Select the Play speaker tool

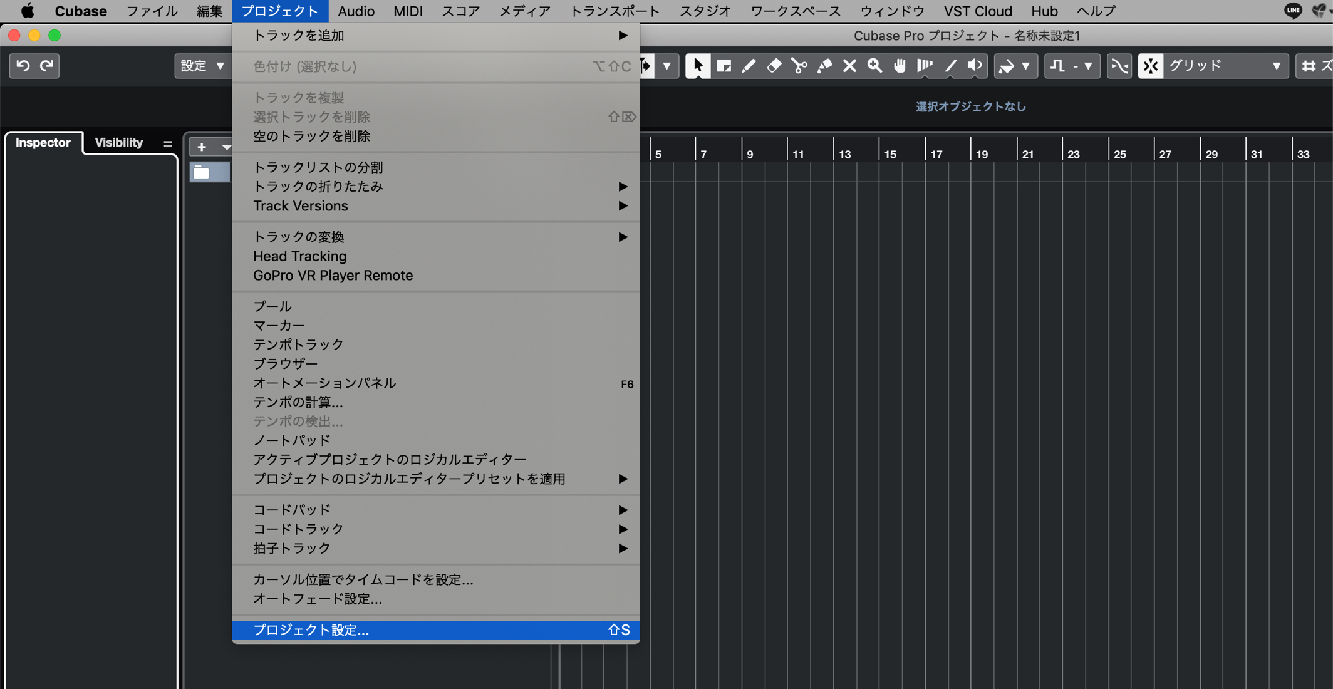point(975,66)
